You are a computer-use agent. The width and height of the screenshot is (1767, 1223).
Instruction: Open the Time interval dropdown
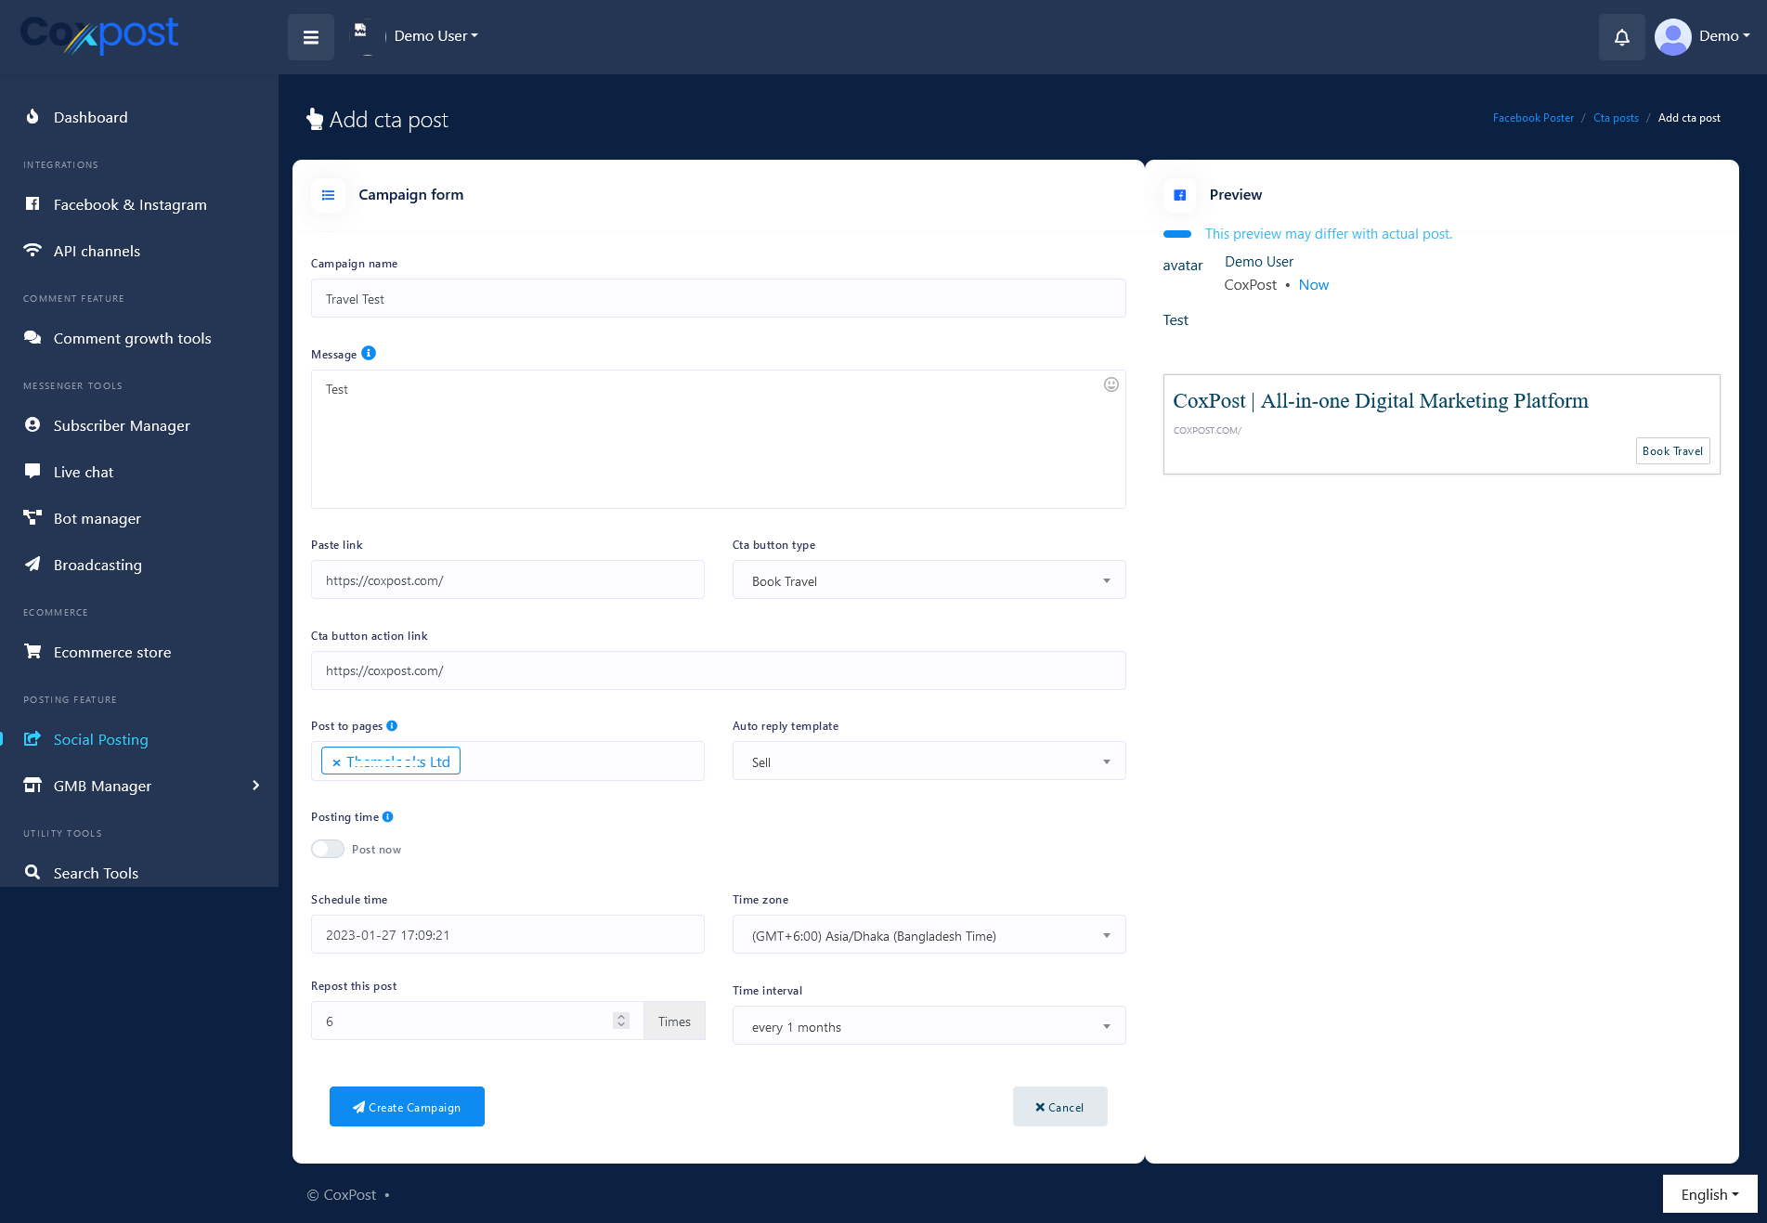coord(929,1026)
